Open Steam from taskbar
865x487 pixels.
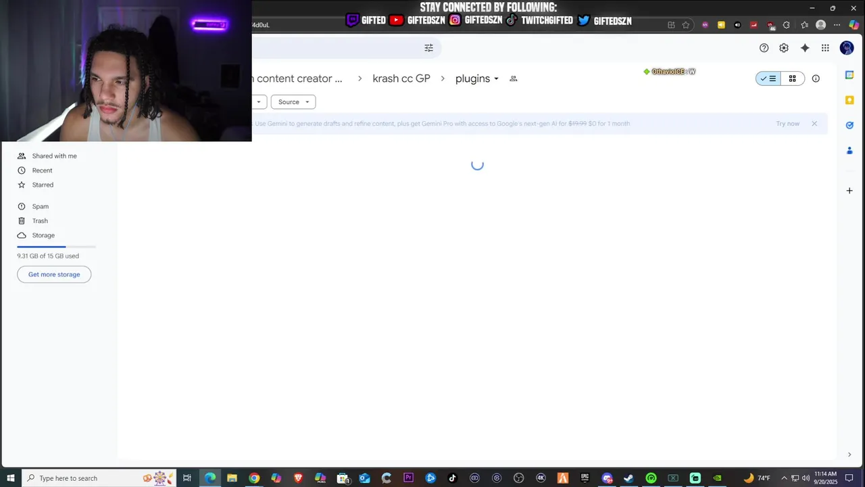[628, 478]
